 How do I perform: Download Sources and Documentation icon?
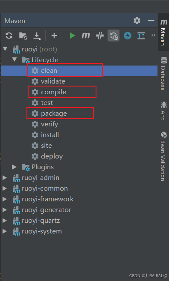pos(37,36)
